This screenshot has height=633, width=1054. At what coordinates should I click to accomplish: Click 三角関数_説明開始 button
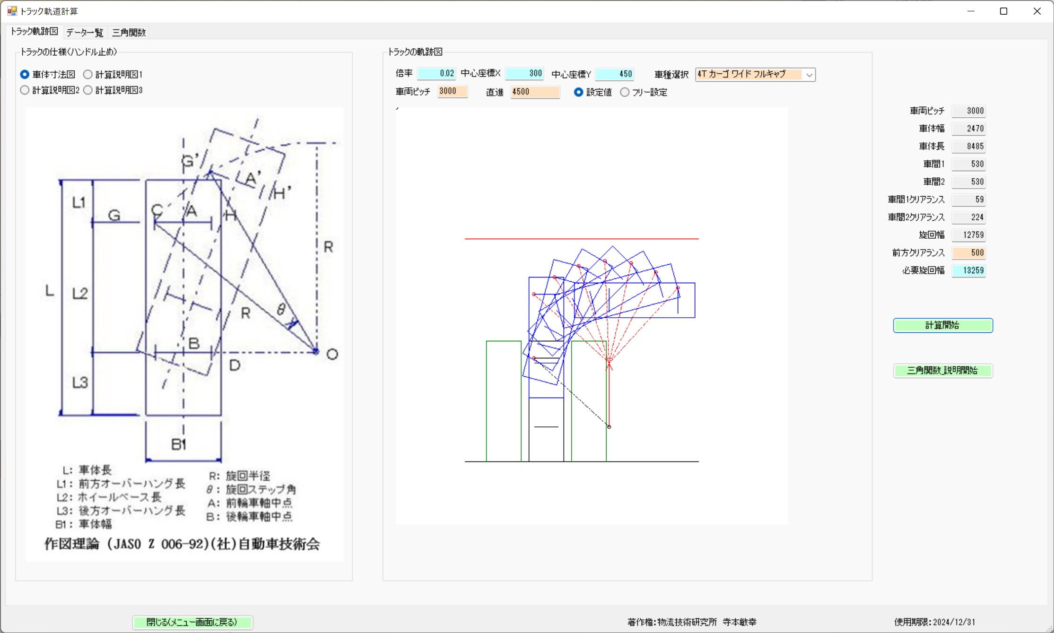click(942, 371)
